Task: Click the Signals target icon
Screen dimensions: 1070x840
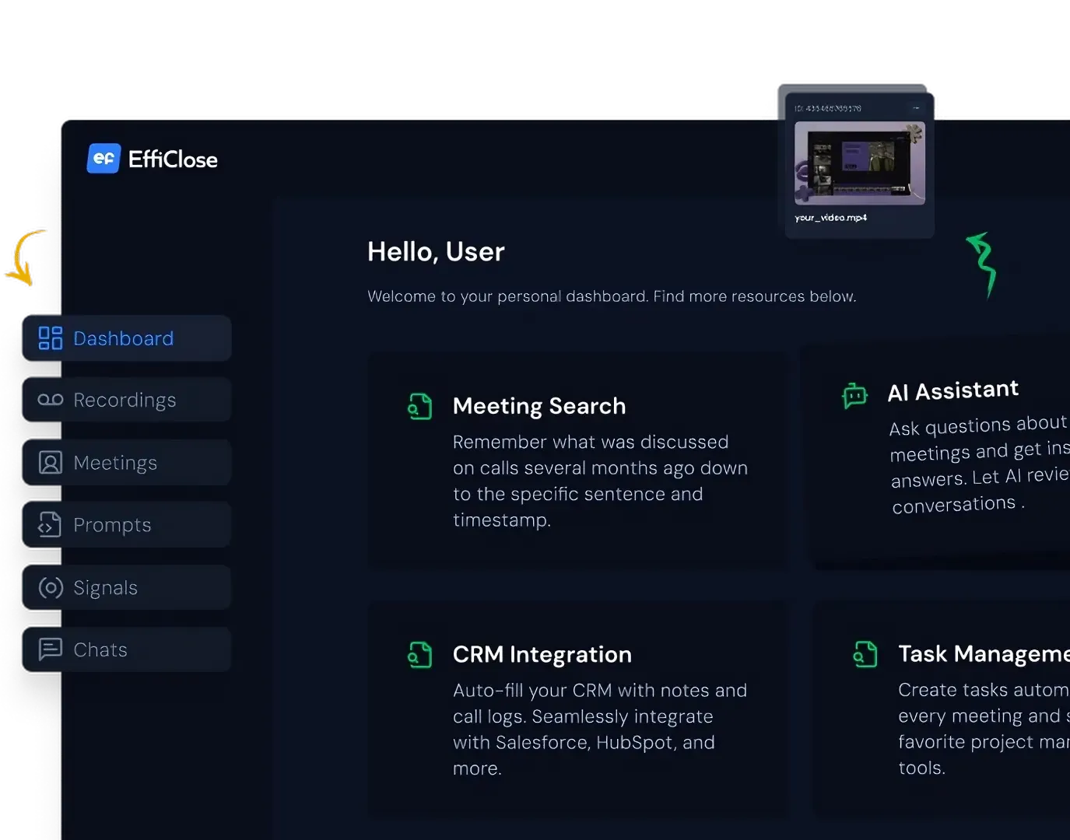Action: click(x=50, y=587)
